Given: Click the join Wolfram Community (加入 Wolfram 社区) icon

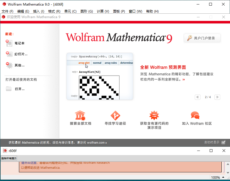Looking at the screenshot, I should click(x=195, y=115).
